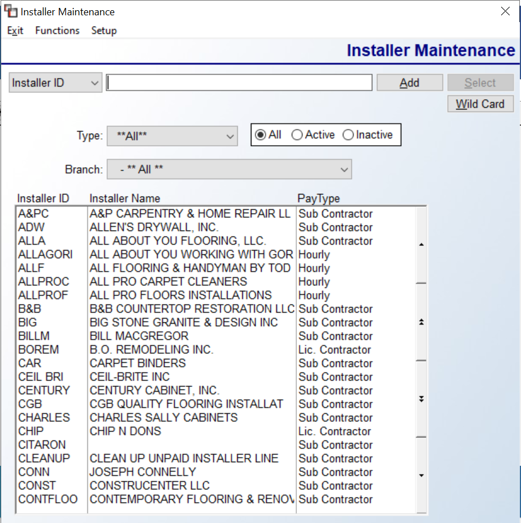
Task: Click ALL PRO FLOORS INSTALLATIONS name
Action: [180, 295]
